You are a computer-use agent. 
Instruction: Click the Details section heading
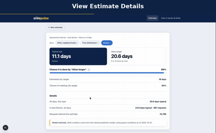pos(53,96)
